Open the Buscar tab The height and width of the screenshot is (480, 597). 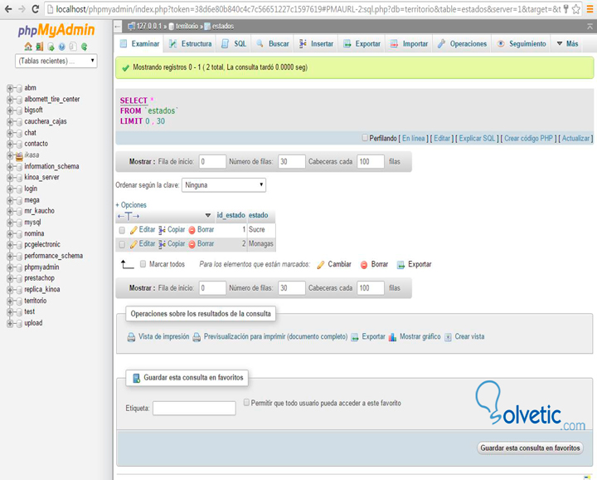pos(273,44)
